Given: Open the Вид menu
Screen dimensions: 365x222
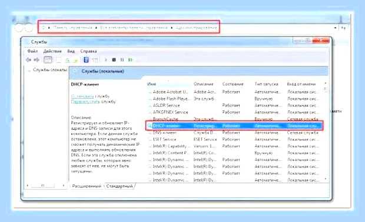Looking at the screenshot, I should coord(71,51).
